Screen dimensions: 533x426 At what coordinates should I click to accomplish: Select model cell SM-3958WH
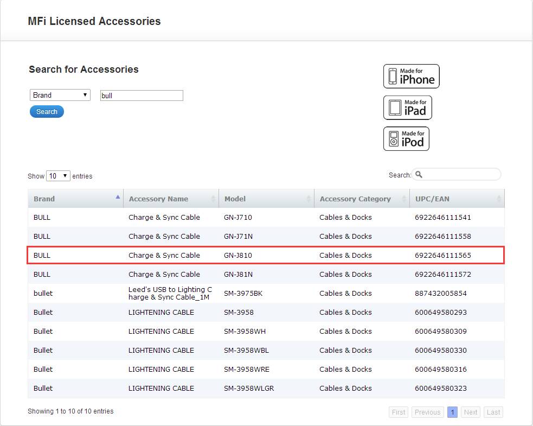[x=245, y=332]
